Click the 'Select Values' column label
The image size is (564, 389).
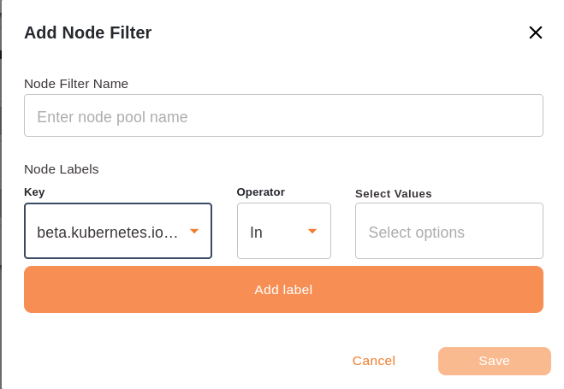click(x=394, y=193)
